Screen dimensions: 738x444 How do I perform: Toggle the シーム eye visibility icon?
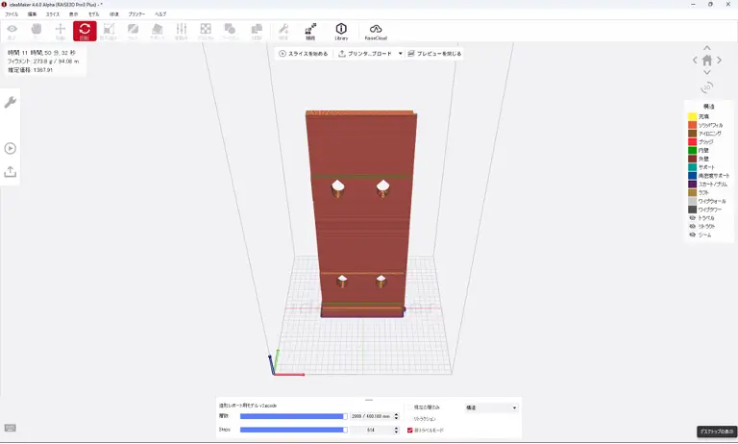[x=692, y=234]
